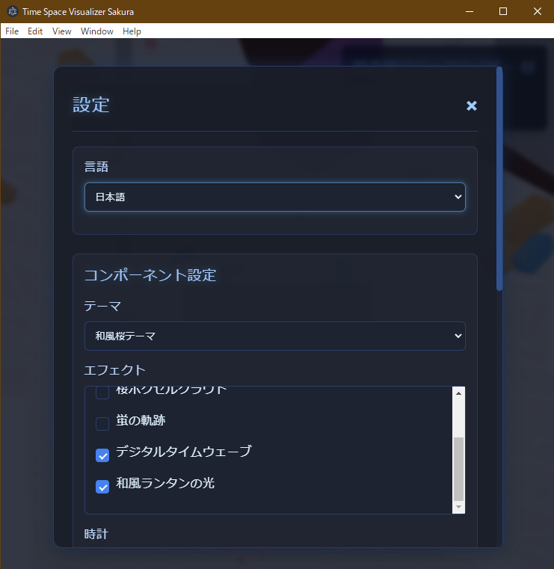
Task: Click the コンポーネント設定 section heading
Action: (150, 275)
